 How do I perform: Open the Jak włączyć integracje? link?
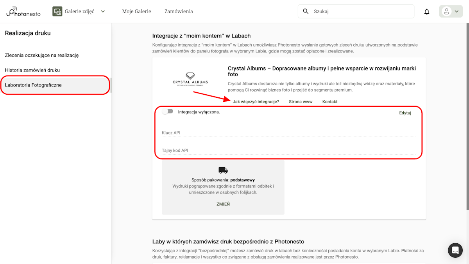pyautogui.click(x=256, y=101)
